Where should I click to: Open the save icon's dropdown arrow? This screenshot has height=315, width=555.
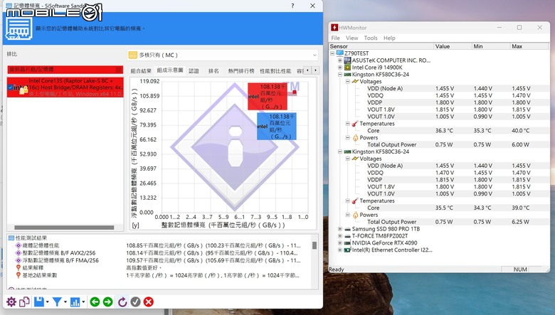tap(48, 302)
